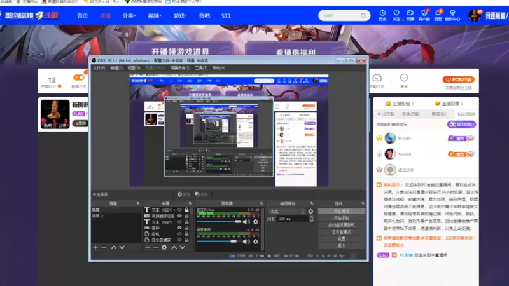The height and width of the screenshot is (286, 509).
Task: Pop out the Scenes dock panel
Action: pyautogui.click(x=138, y=203)
